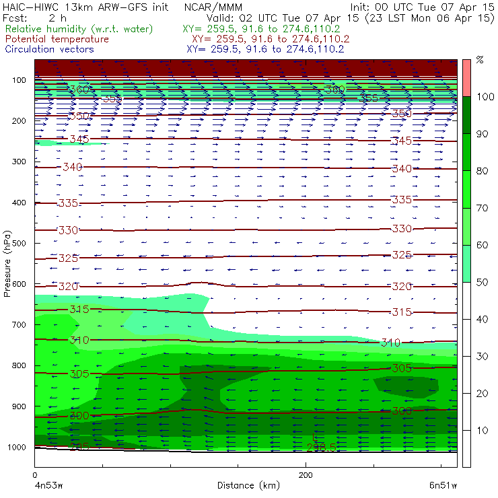Click the '10' colorbar scale label

(x=482, y=430)
